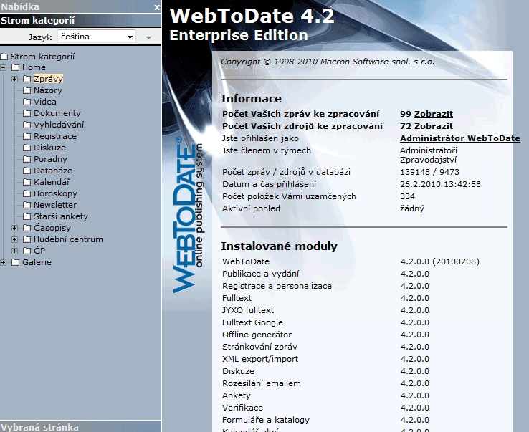The height and width of the screenshot is (432, 529).
Task: Close the Nabídka panel with the x
Action: click(156, 6)
